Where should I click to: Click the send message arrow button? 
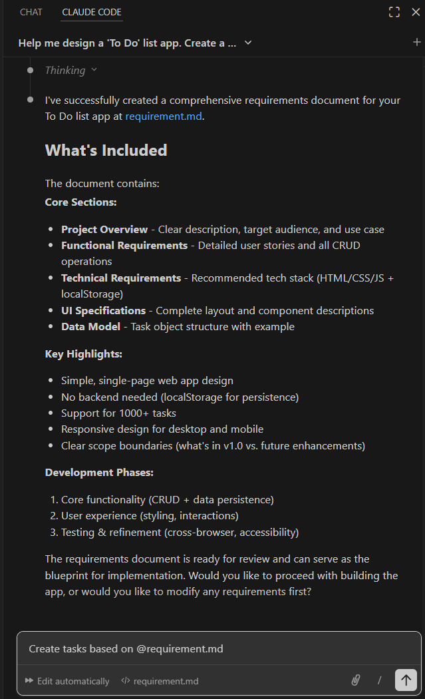click(x=406, y=680)
